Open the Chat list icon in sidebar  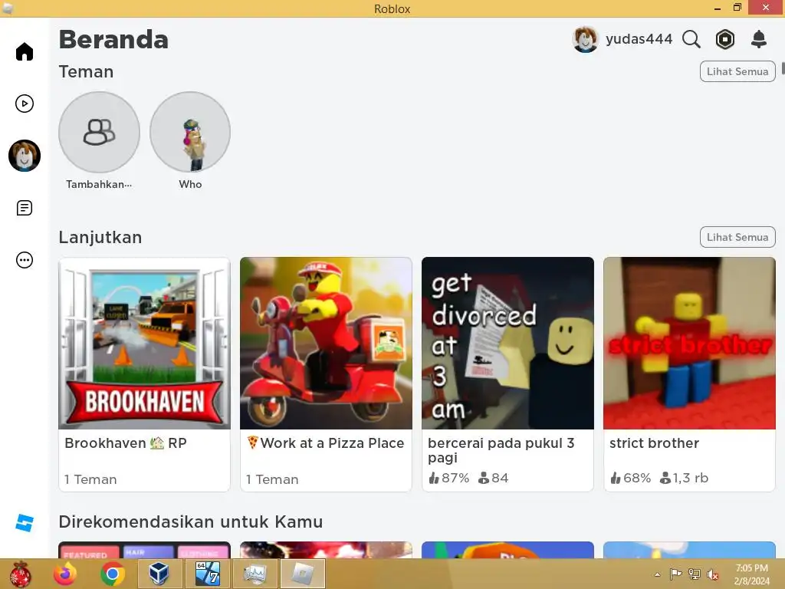[x=24, y=208]
